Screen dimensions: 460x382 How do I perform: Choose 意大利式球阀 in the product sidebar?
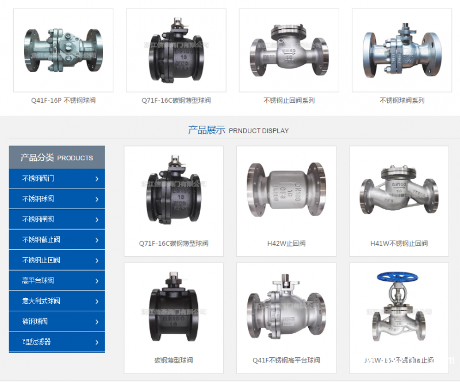coord(41,301)
